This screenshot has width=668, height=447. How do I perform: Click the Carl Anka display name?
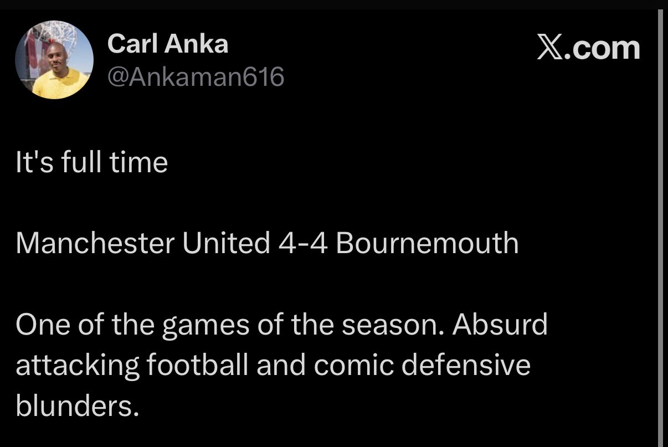click(167, 43)
